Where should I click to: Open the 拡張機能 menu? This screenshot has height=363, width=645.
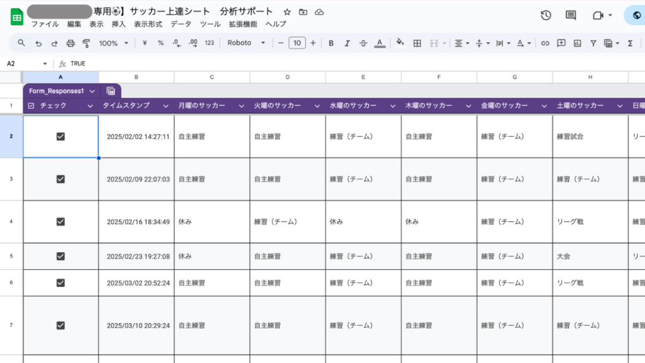243,24
